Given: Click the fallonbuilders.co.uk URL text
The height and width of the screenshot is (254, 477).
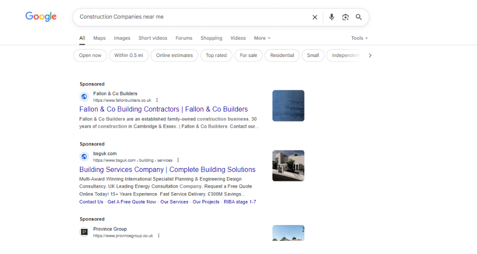Looking at the screenshot, I should [122, 100].
